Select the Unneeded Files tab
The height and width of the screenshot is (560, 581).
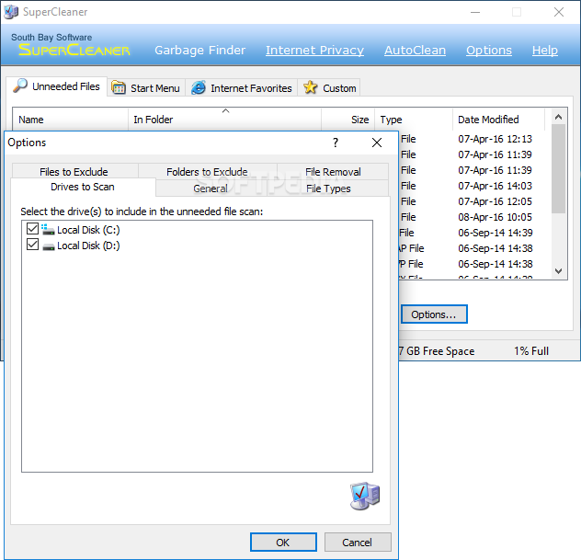click(57, 86)
